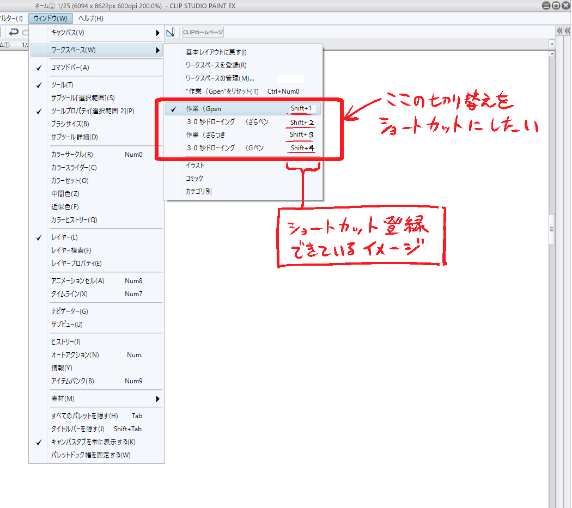Viewport: 572px width, 508px height.
Task: Click vertical scrollbar up arrow
Action: coord(552,54)
